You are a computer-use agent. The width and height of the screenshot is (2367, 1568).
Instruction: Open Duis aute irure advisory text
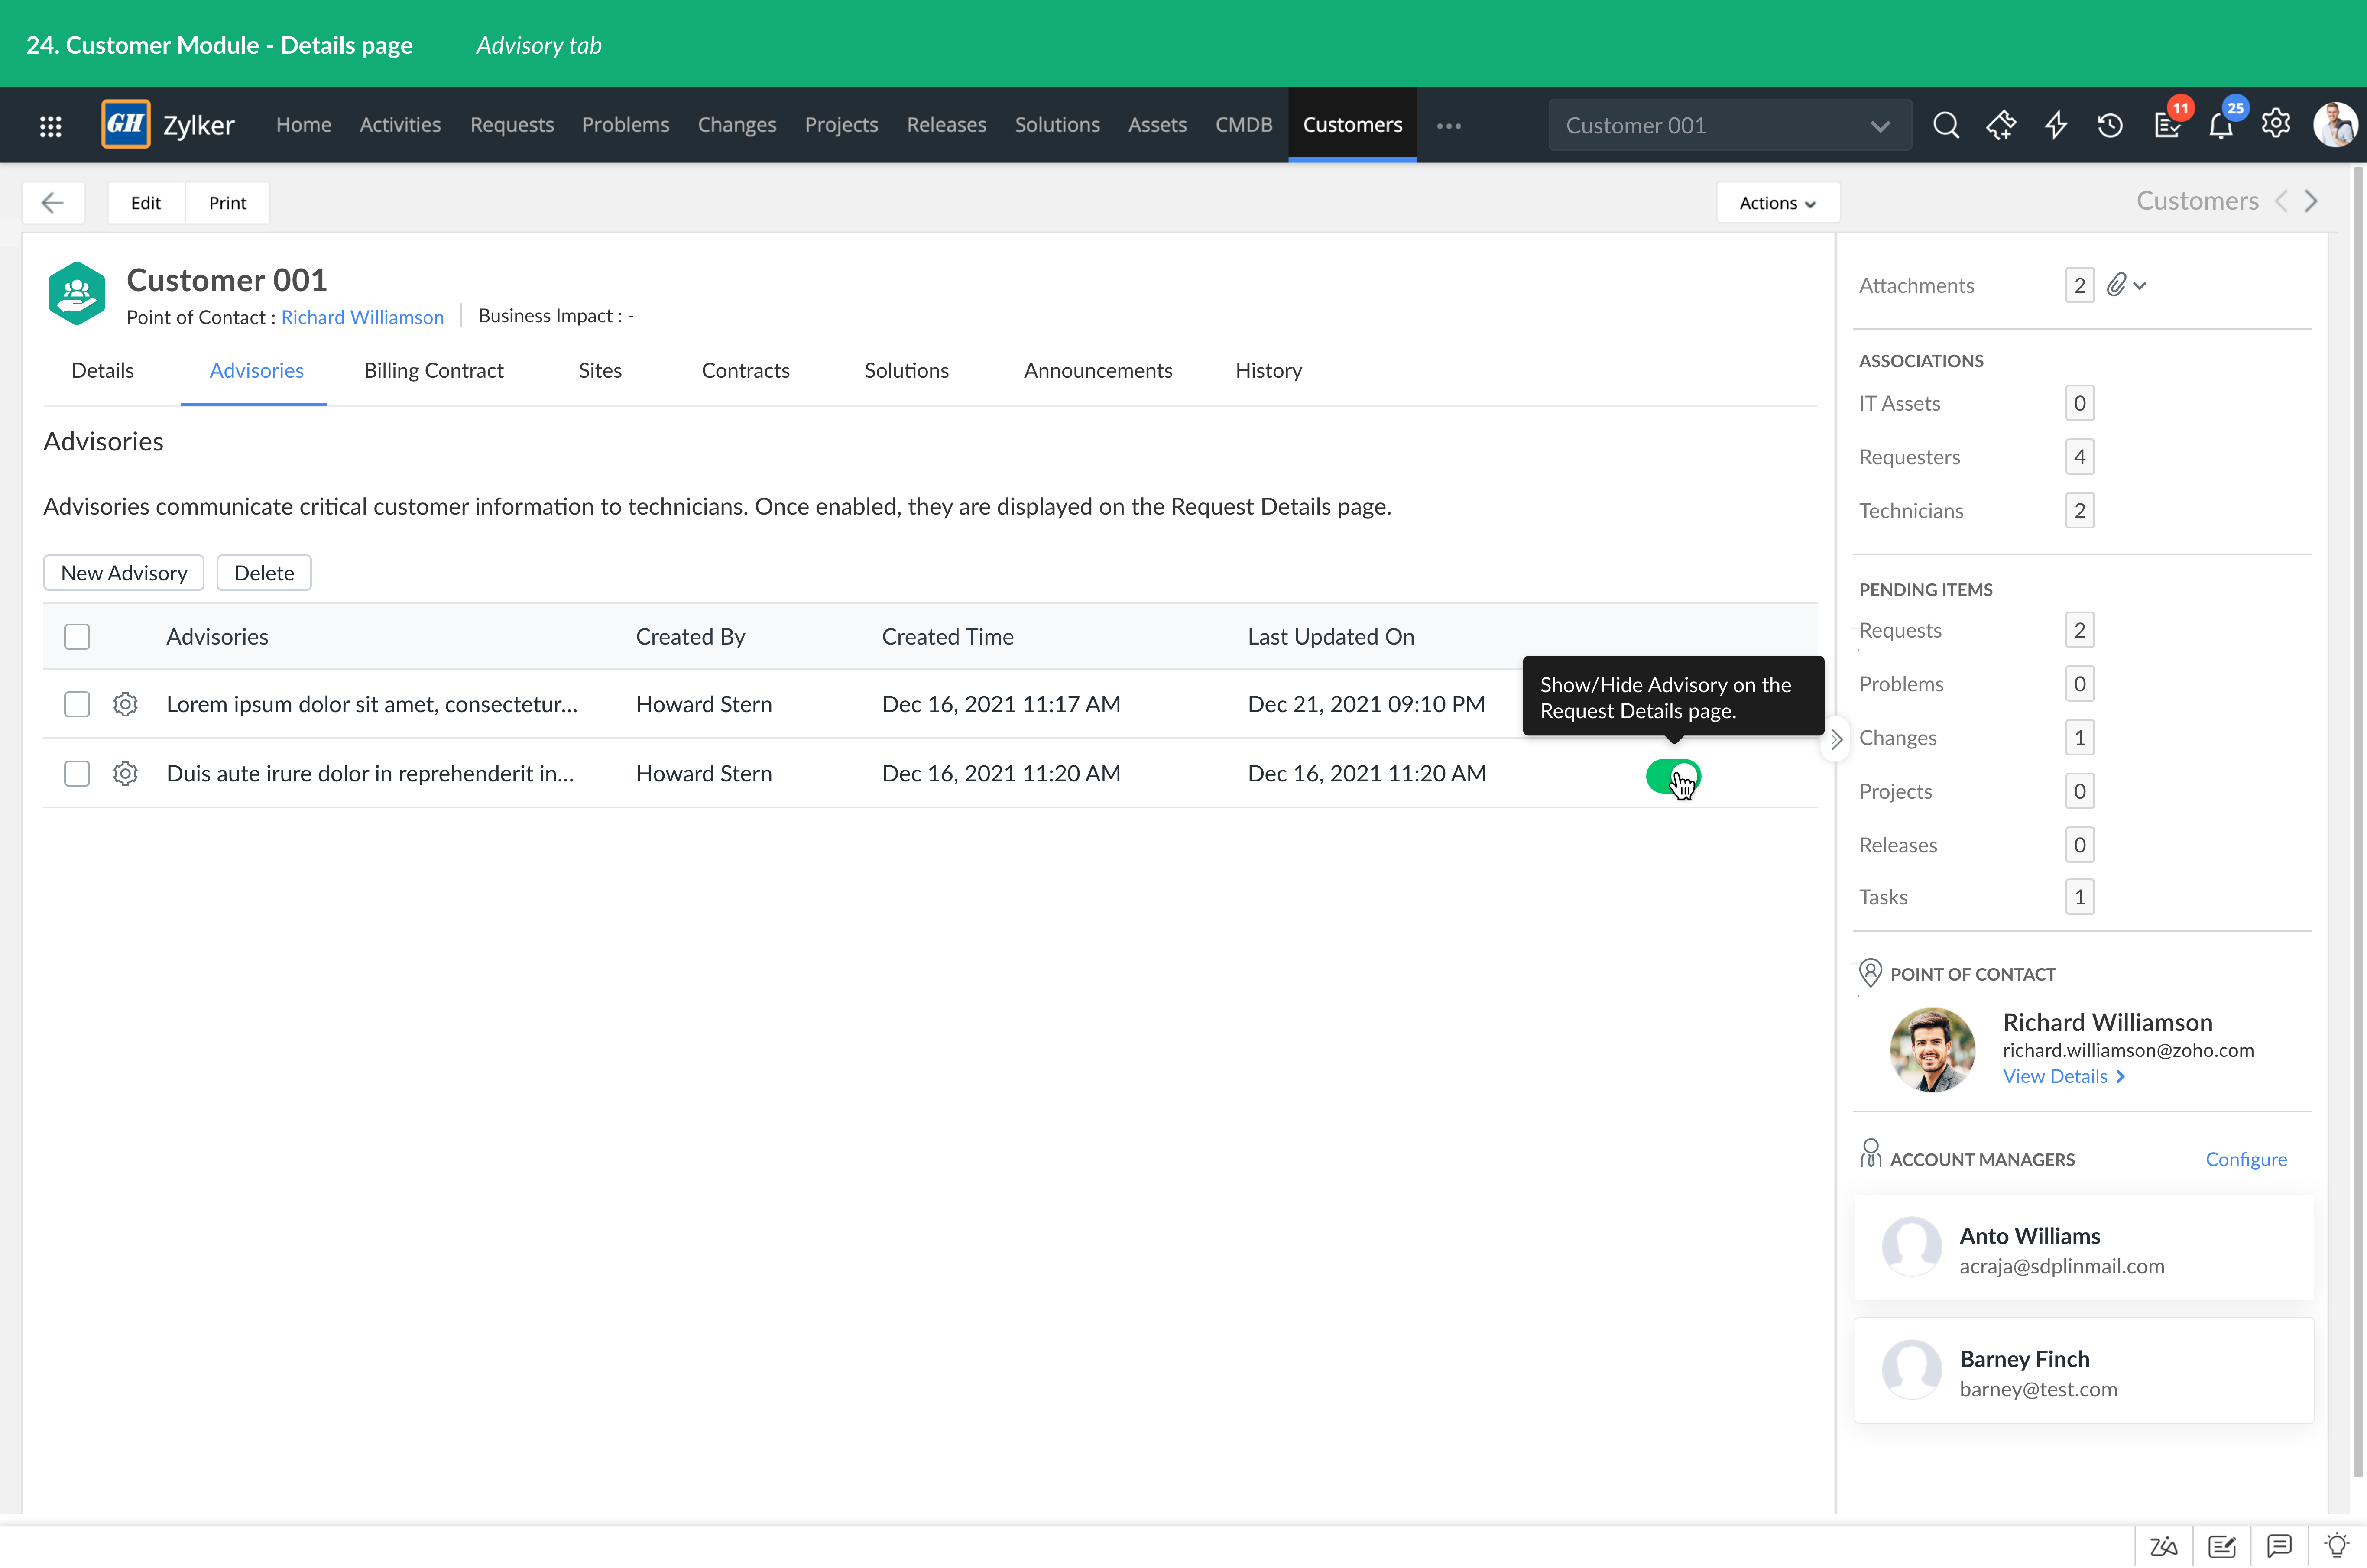[x=370, y=773]
